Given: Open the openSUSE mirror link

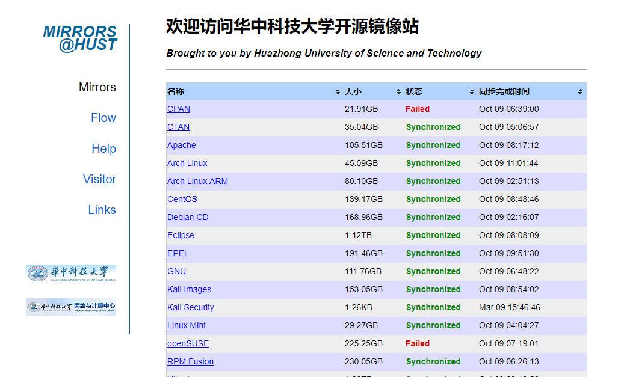Looking at the screenshot, I should pyautogui.click(x=188, y=343).
